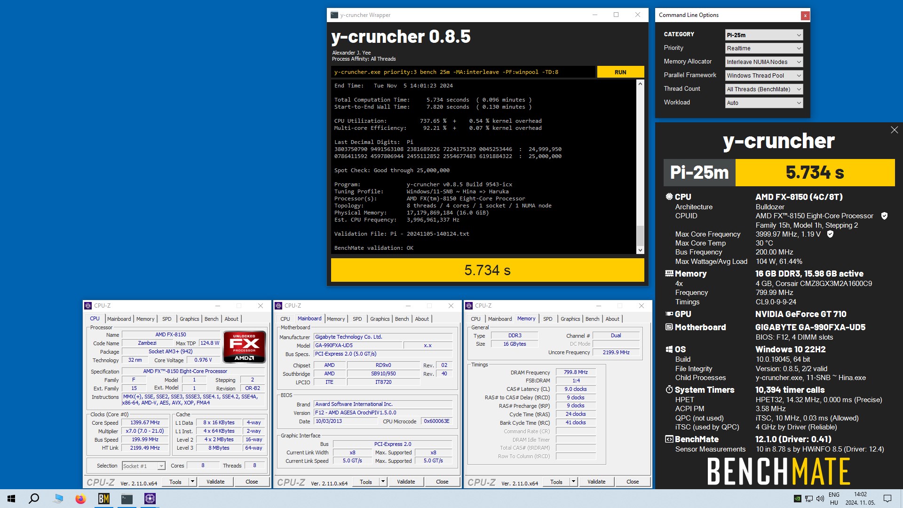The height and width of the screenshot is (508, 903).
Task: Open the console window taskbar icon
Action: pyautogui.click(x=127, y=499)
